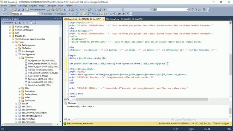
Task: Click the Paste icon in the toolbar
Action: (x=72, y=10)
